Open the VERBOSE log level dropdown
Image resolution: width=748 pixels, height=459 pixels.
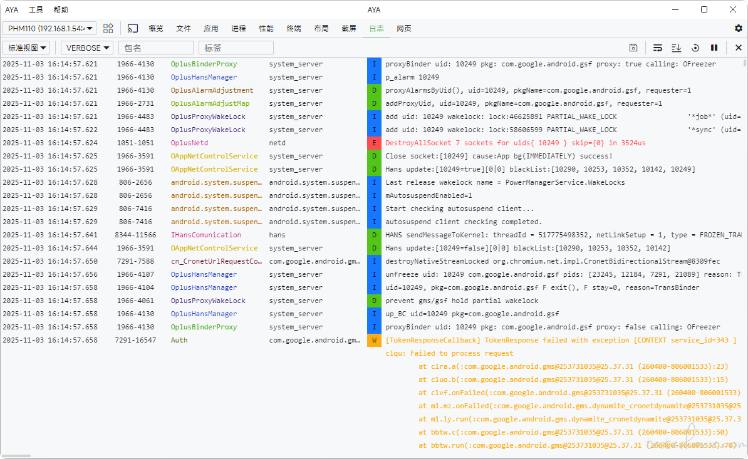pyautogui.click(x=87, y=48)
